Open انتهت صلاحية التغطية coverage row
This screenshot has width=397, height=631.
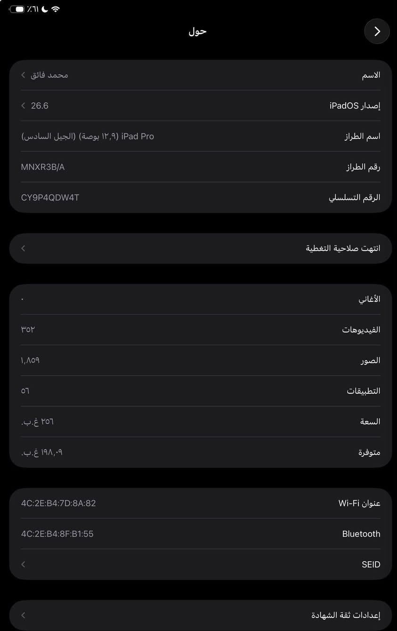pyautogui.click(x=201, y=248)
